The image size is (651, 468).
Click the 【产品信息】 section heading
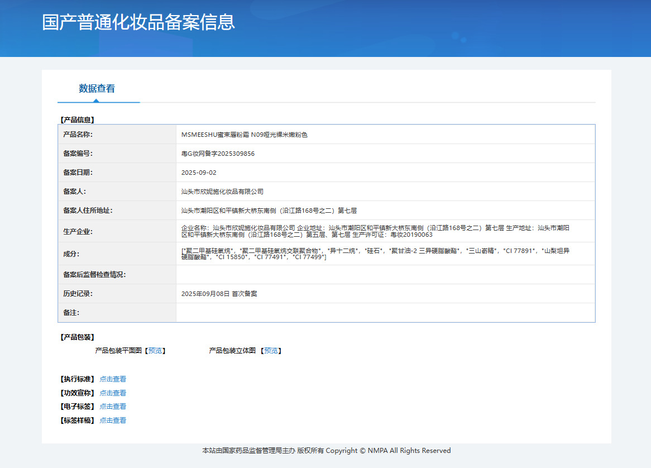(77, 120)
